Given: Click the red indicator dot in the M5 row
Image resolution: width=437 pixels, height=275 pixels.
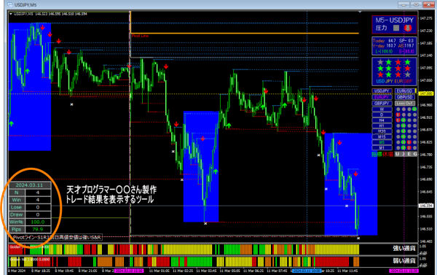Looking at the screenshot, I should [409, 142].
